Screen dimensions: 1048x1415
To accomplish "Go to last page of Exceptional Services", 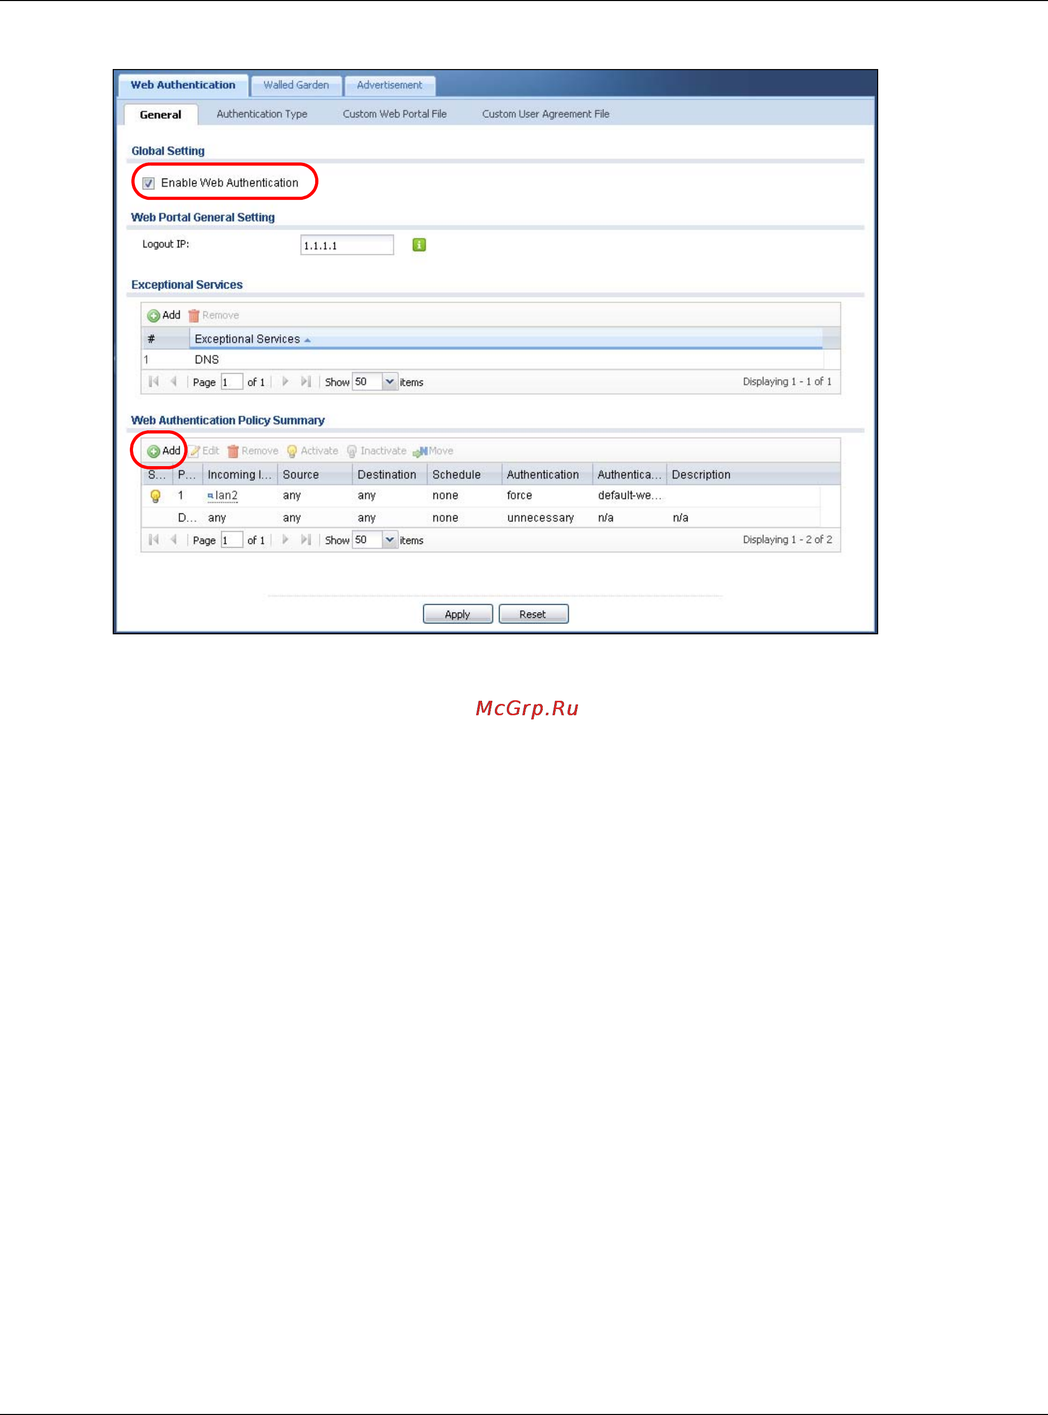I will tap(306, 382).
